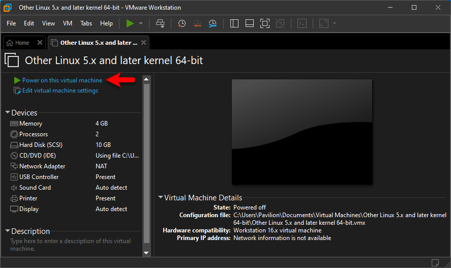Collapse the Virtual Machine Details section
This screenshot has height=268, width=451.
(x=161, y=197)
